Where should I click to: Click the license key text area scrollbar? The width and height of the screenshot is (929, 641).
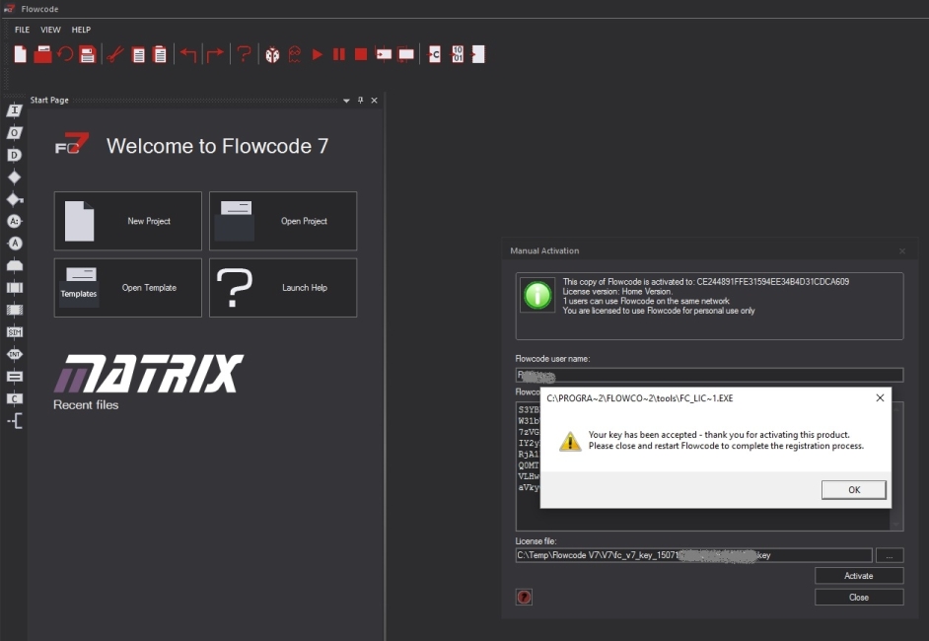click(x=896, y=465)
